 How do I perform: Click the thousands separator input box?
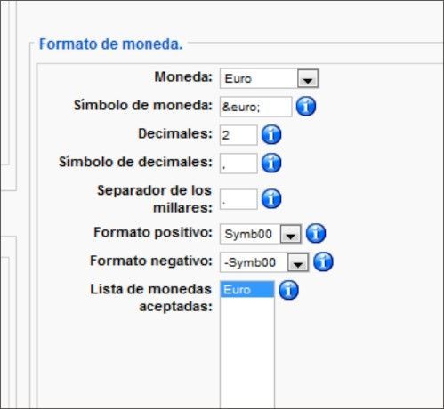click(x=238, y=199)
